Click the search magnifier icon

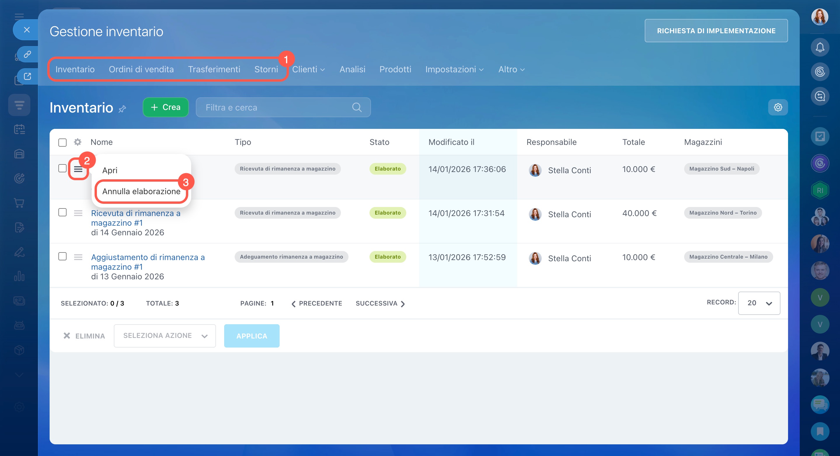[357, 107]
